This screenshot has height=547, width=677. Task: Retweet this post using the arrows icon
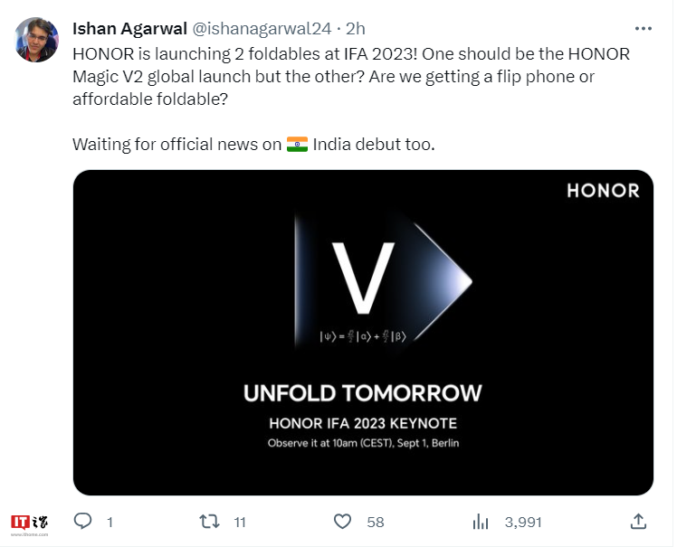pyautogui.click(x=209, y=522)
